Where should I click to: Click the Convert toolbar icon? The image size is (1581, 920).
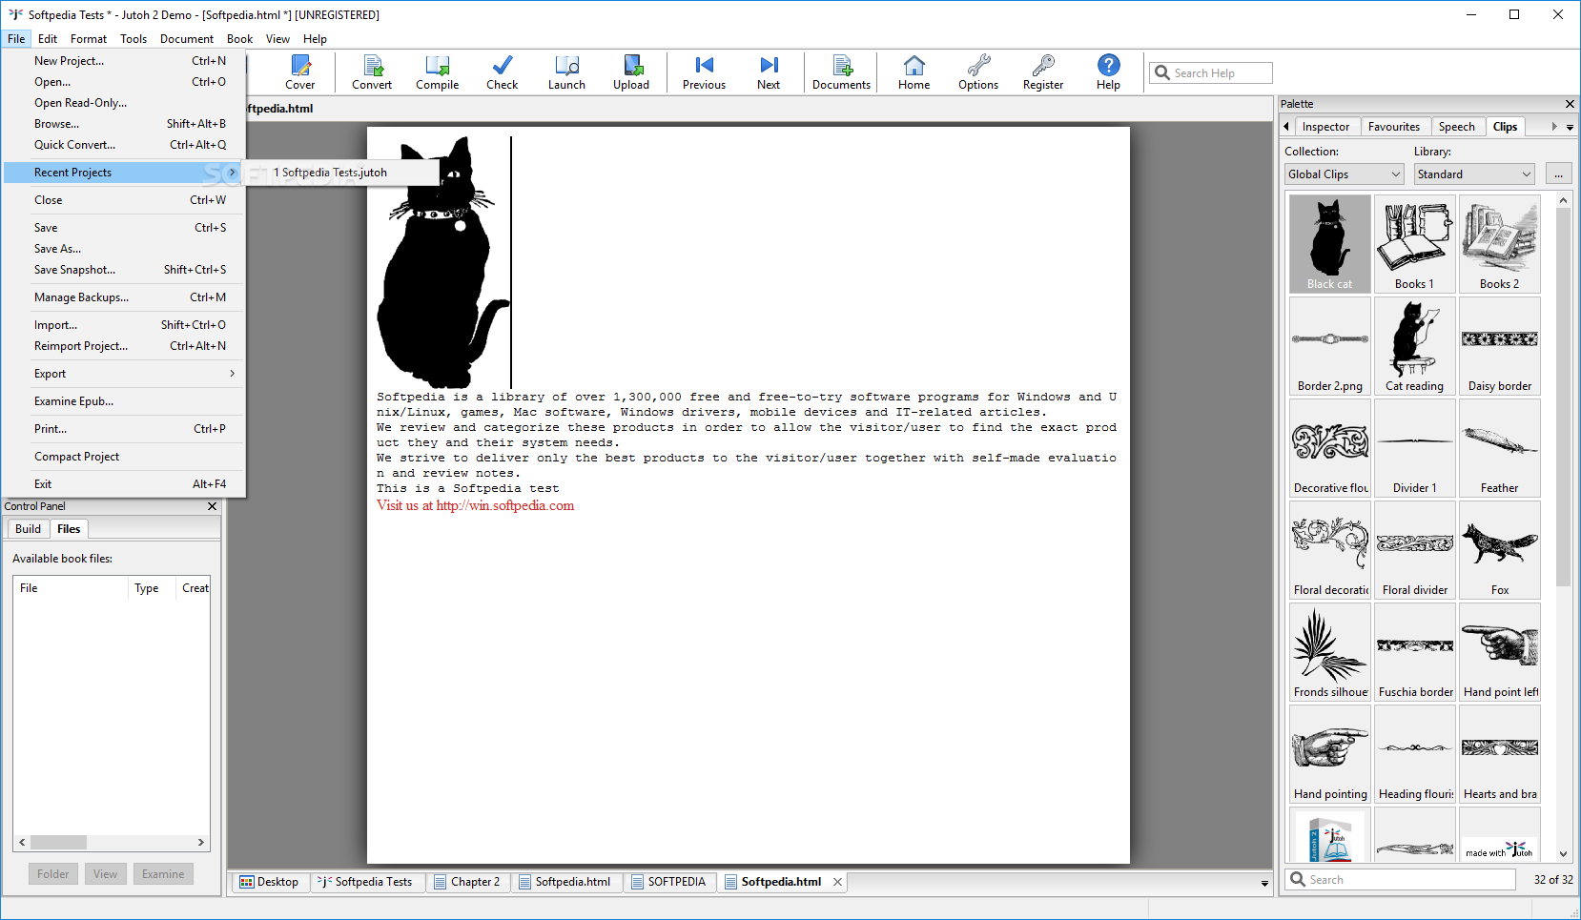coord(372,72)
